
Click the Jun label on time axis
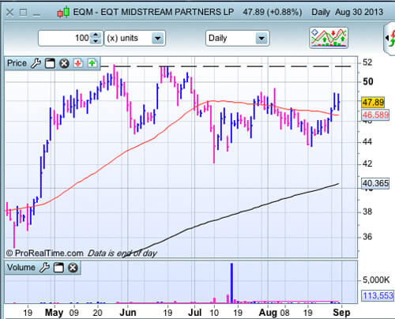[x=128, y=313]
